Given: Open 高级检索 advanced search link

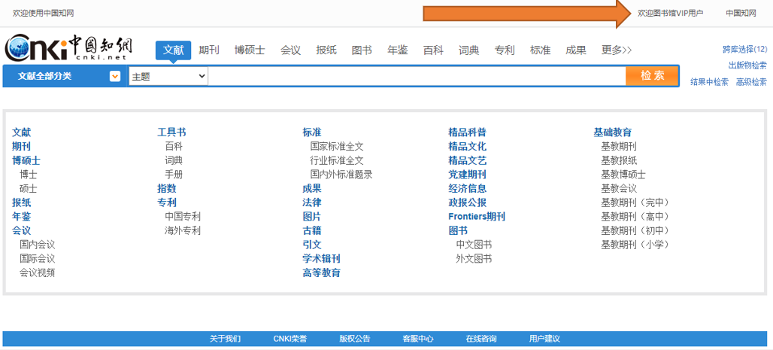Looking at the screenshot, I should coord(751,82).
